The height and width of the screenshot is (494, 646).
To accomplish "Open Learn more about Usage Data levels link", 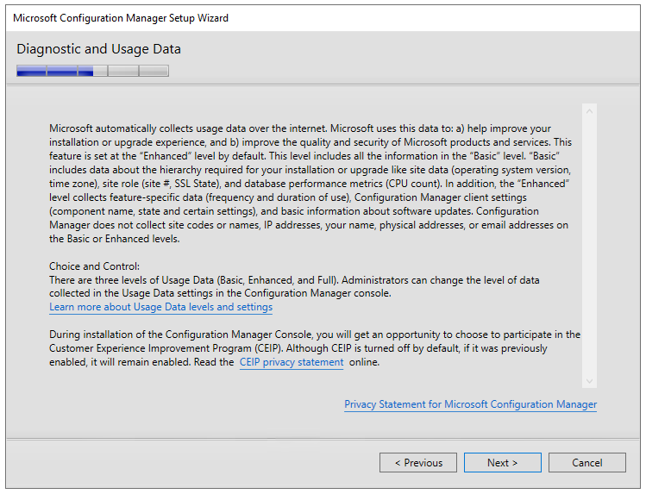I will pyautogui.click(x=160, y=307).
